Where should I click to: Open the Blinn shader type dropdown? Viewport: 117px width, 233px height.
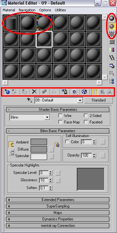pyautogui.click(x=47, y=117)
